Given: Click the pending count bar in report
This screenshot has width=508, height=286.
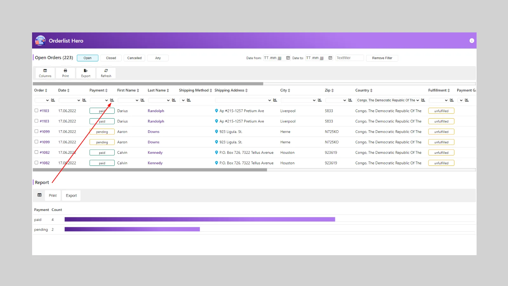Looking at the screenshot, I should (x=132, y=229).
